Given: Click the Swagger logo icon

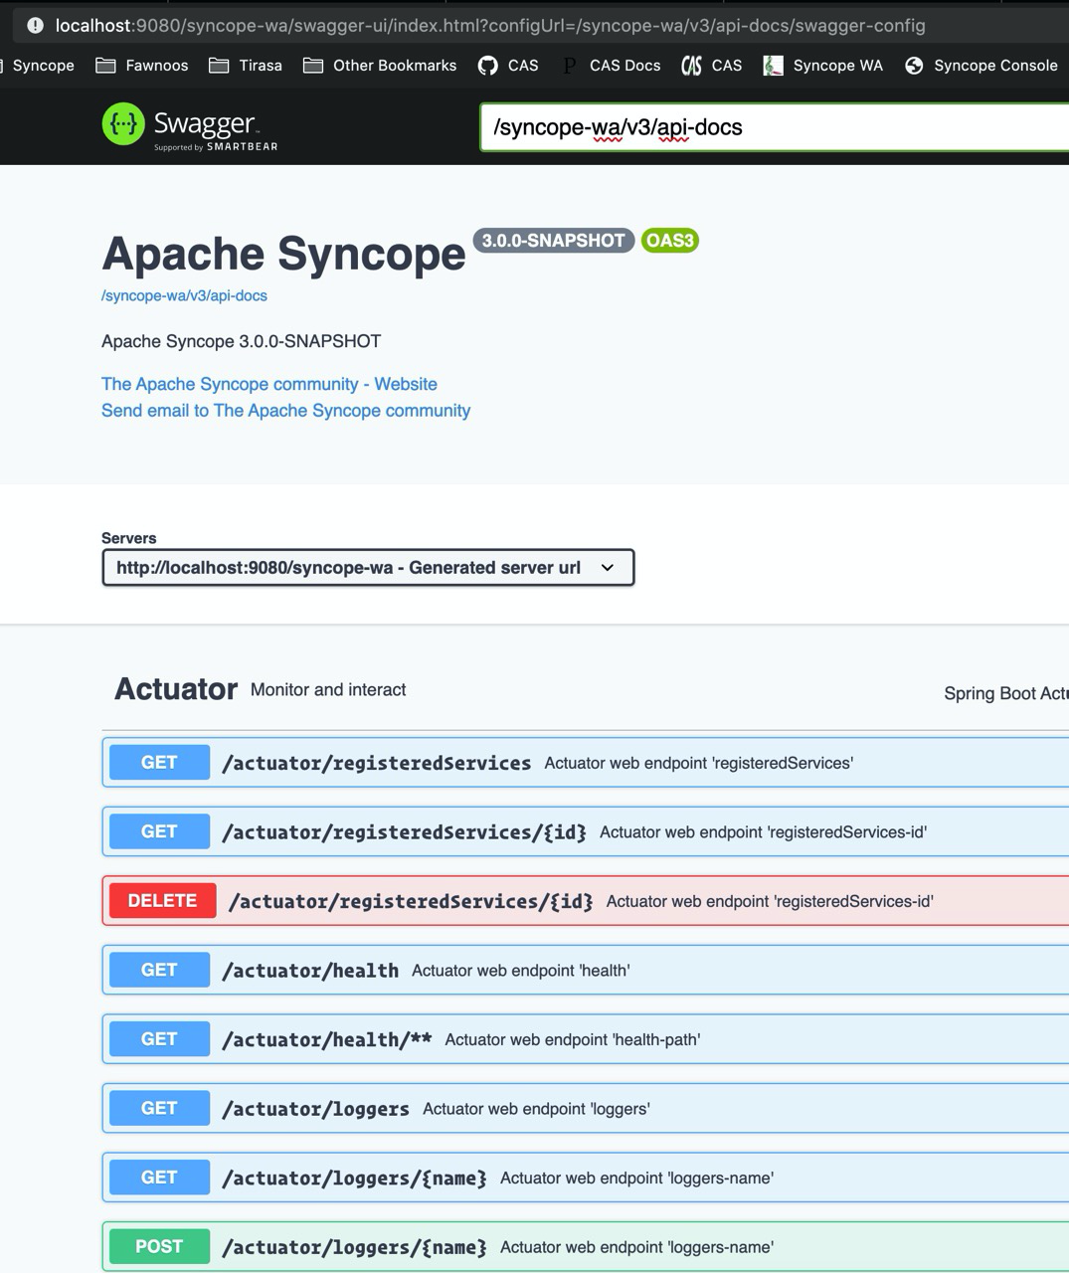Looking at the screenshot, I should point(123,124).
